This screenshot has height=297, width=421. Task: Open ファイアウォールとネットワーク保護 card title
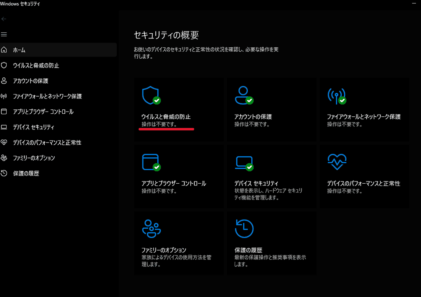(364, 117)
